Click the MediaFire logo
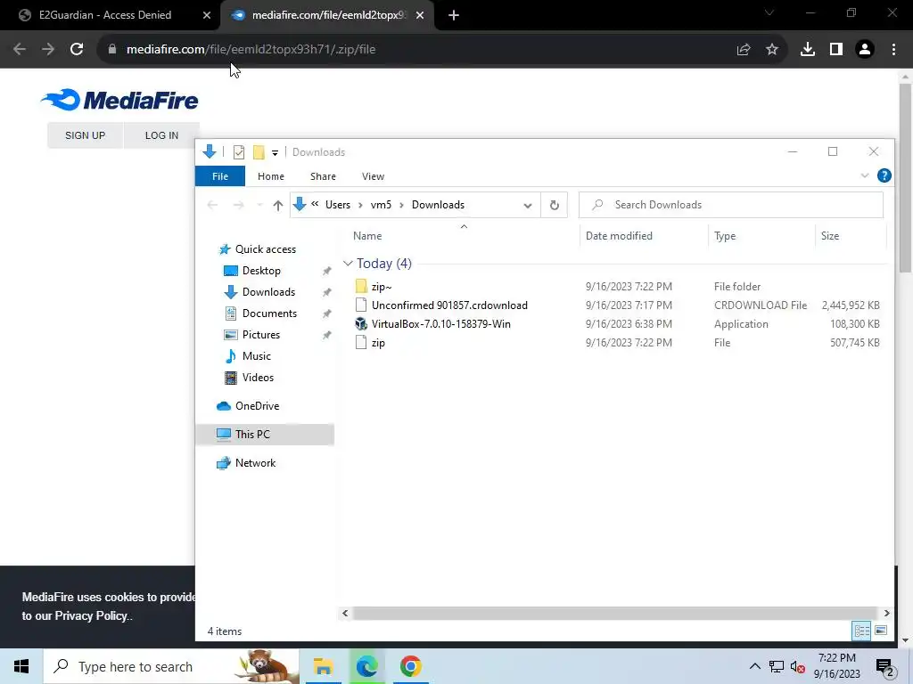The image size is (913, 684). pos(120,100)
